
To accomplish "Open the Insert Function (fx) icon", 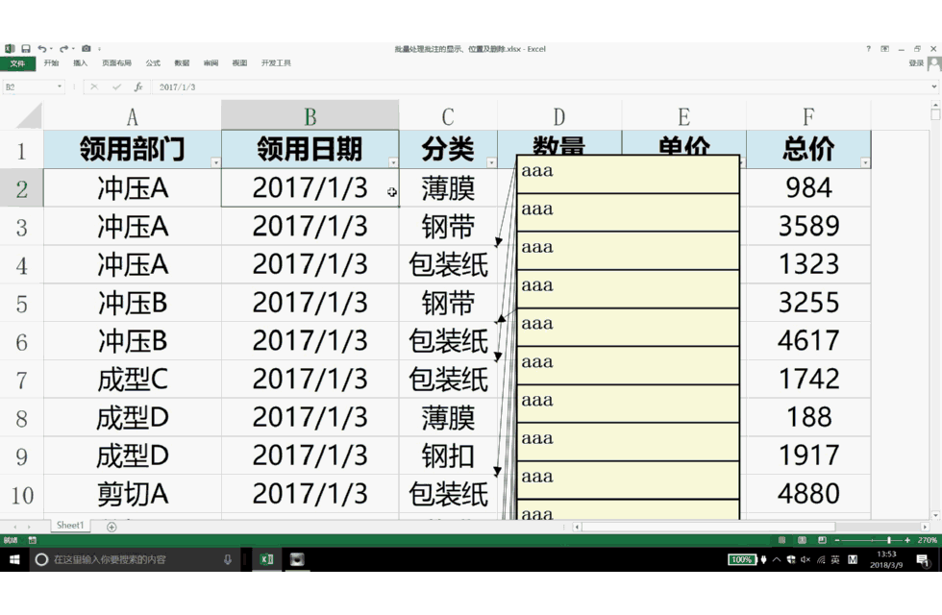I will (x=139, y=86).
